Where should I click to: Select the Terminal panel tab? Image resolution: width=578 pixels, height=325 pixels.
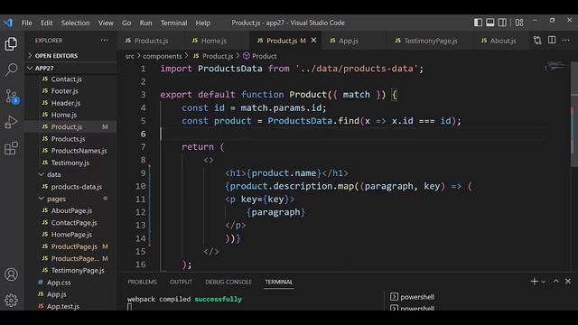[279, 282]
